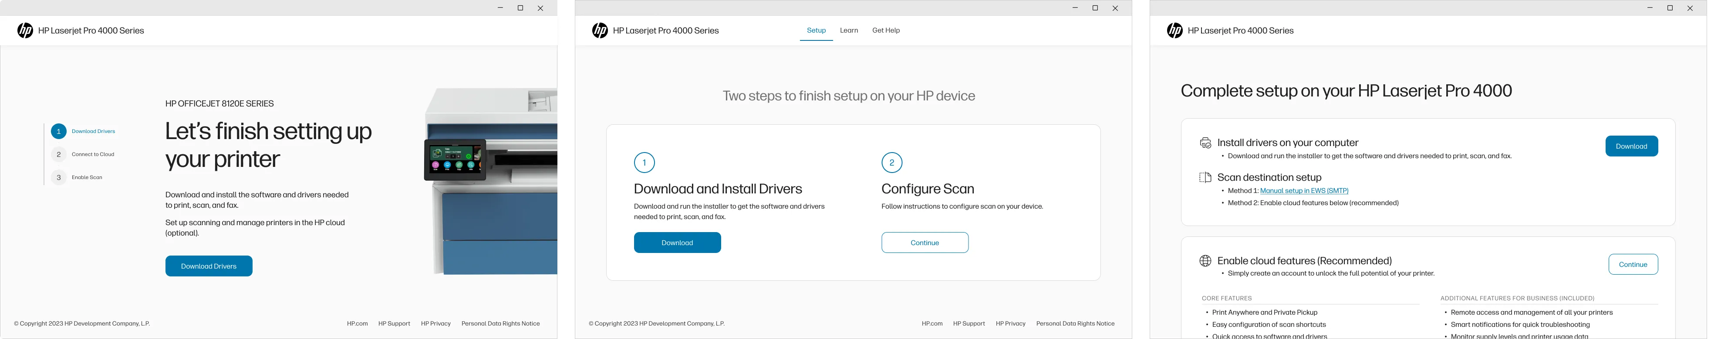Click 'Remote access and management of all your printers'

(1532, 312)
